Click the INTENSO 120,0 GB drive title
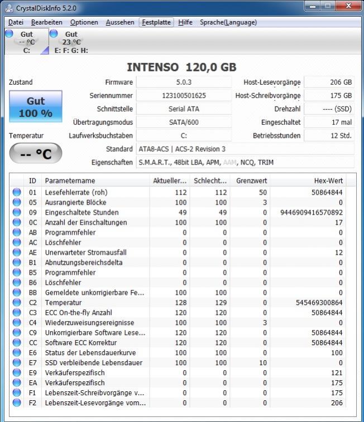This screenshot has height=422, width=364. click(181, 67)
